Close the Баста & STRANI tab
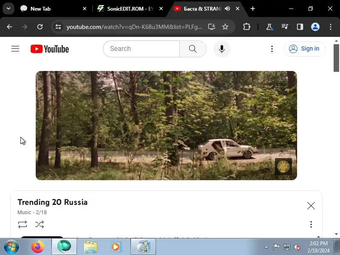This screenshot has width=340, height=255. [x=238, y=8]
